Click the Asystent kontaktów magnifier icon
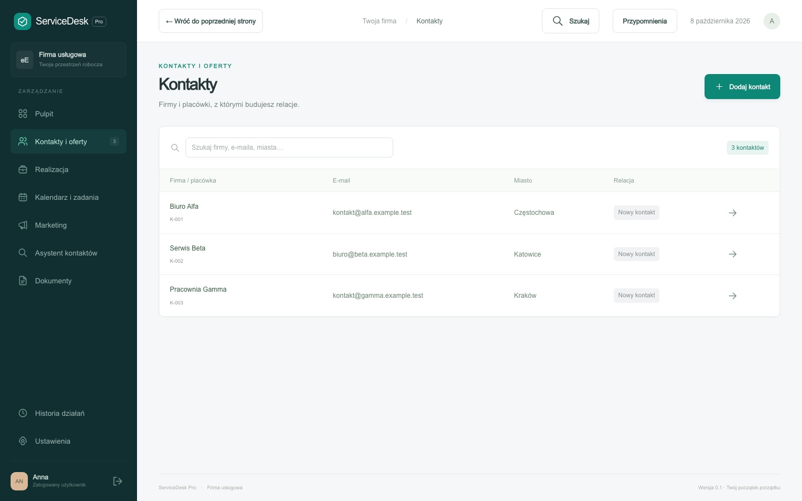Viewport: 802px width, 501px height. click(23, 253)
